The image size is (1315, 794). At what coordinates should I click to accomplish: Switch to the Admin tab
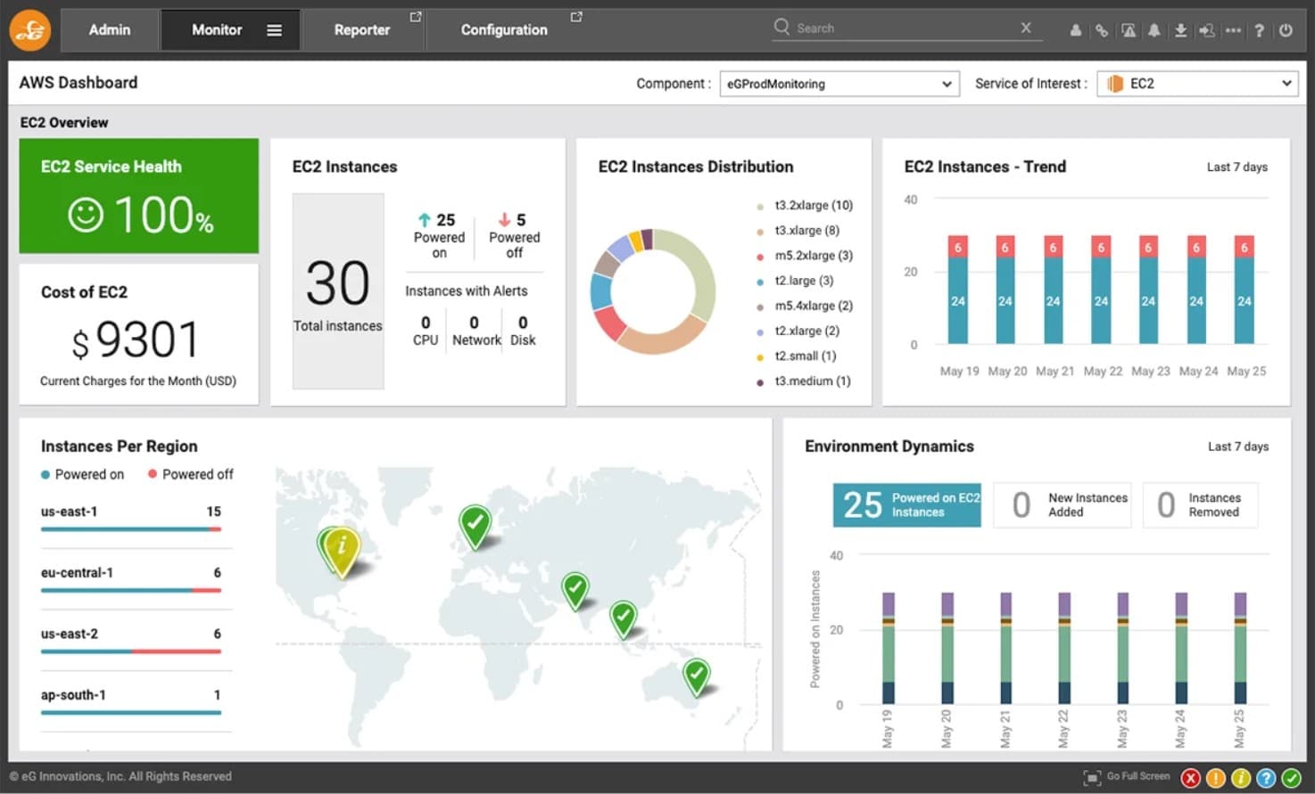tap(110, 30)
